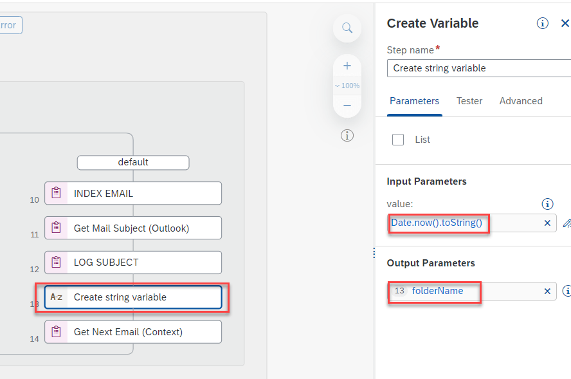
Task: Open info icon beside Create Variable title
Action: click(543, 24)
